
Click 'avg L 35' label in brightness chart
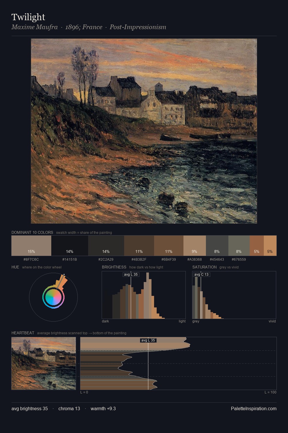click(131, 275)
